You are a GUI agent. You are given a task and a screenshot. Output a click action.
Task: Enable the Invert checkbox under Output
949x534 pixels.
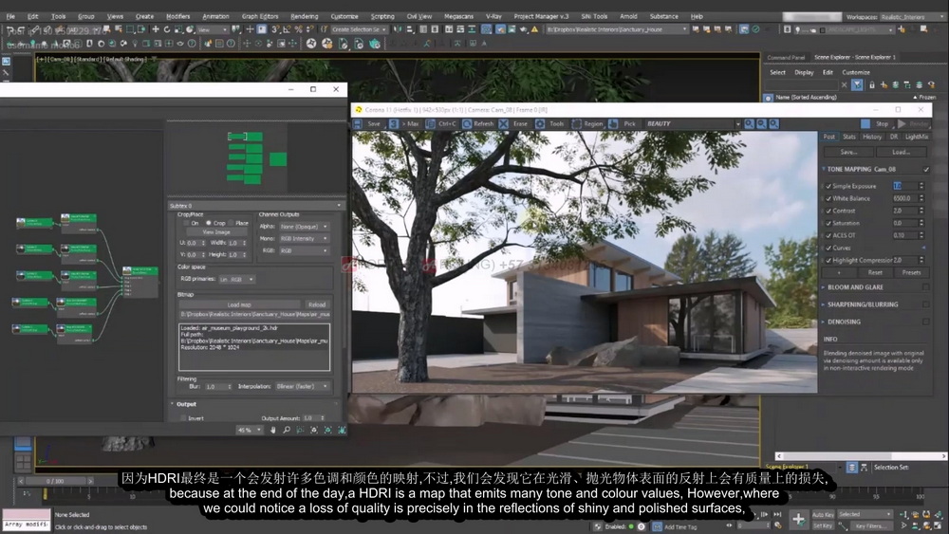[183, 418]
